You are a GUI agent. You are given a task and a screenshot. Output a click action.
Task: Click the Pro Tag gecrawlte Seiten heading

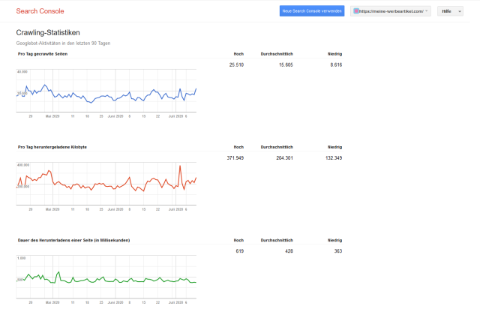[43, 54]
